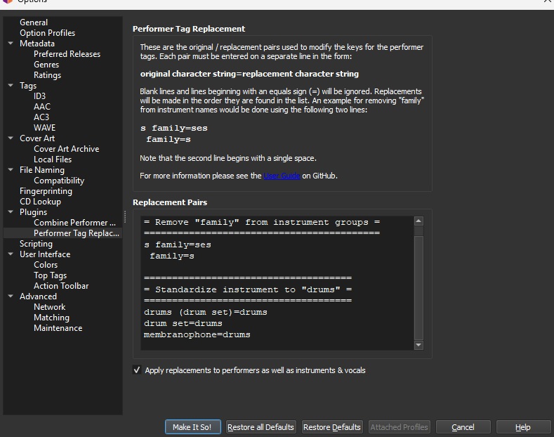Viewport: 554px width, 437px height.
Task: Open the ID3 tags settings
Action: click(39, 96)
